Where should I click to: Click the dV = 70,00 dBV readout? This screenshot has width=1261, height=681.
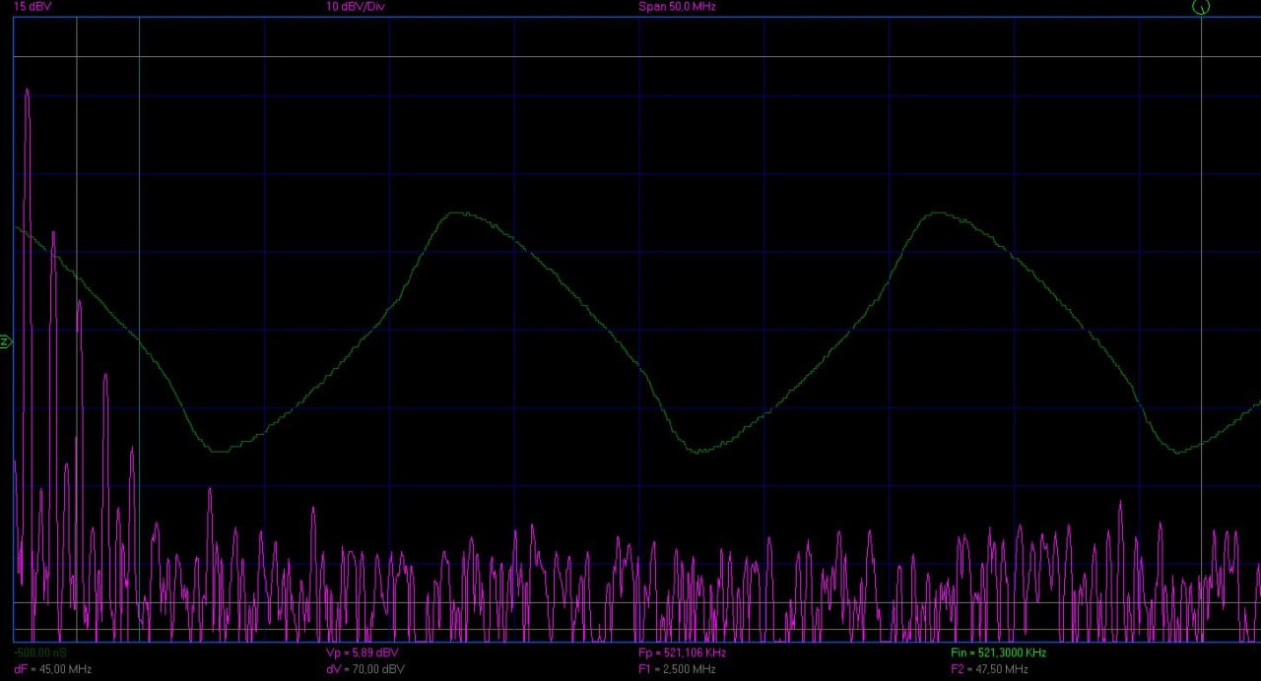click(365, 669)
